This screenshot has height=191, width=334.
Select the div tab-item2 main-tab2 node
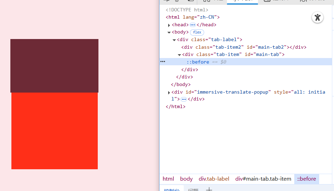tap(244, 47)
